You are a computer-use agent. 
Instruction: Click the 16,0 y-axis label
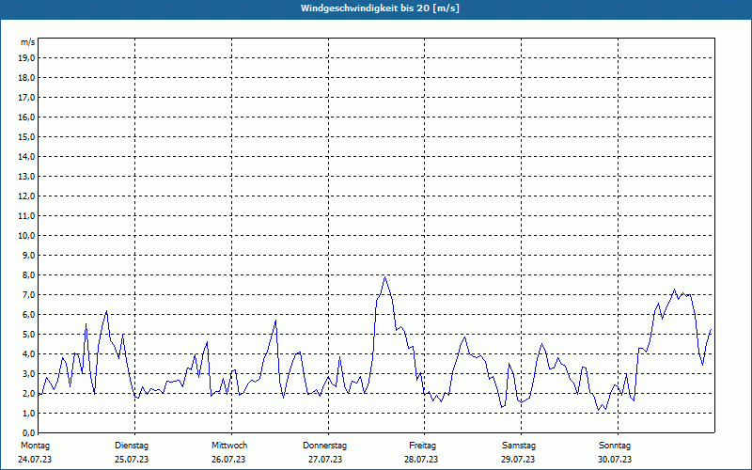click(x=26, y=117)
